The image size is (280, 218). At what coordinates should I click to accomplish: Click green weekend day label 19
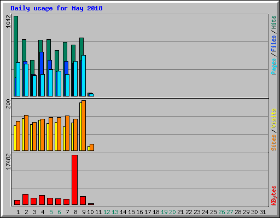(x=164, y=212)
